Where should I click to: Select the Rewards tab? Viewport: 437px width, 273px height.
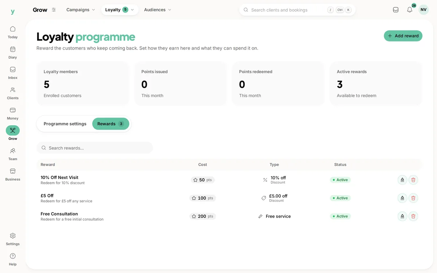click(x=111, y=124)
